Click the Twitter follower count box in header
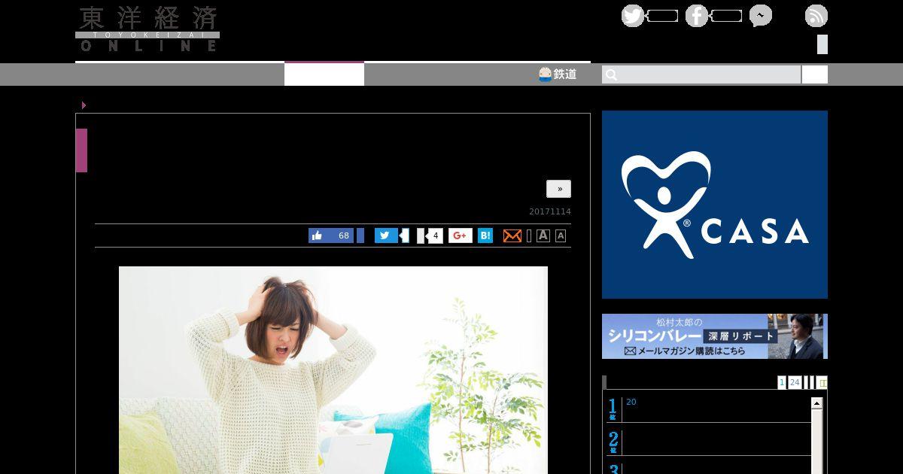 [x=662, y=16]
